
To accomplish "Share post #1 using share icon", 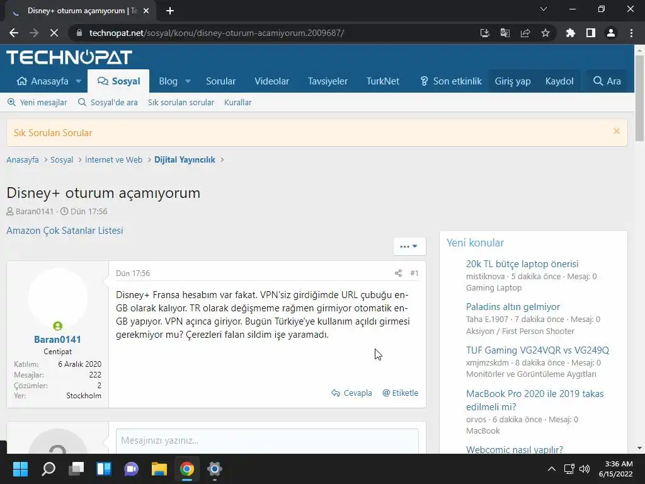I will tap(398, 274).
